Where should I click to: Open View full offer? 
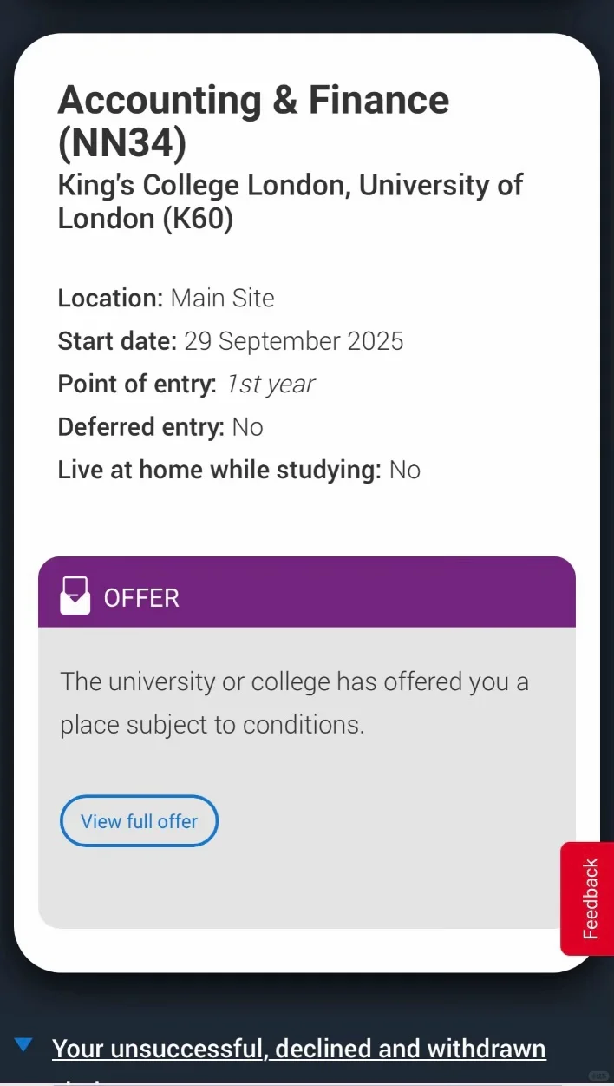(139, 821)
